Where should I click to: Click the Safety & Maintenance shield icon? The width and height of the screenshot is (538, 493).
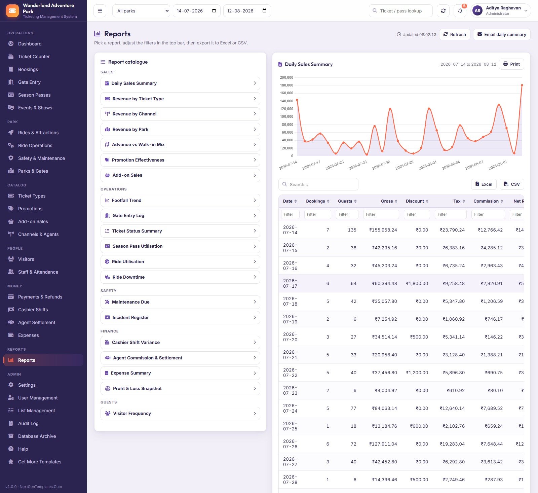pyautogui.click(x=11, y=158)
